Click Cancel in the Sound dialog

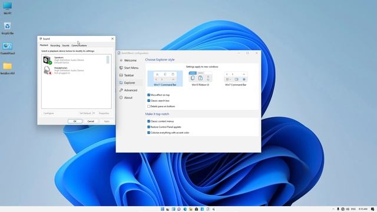(91, 121)
